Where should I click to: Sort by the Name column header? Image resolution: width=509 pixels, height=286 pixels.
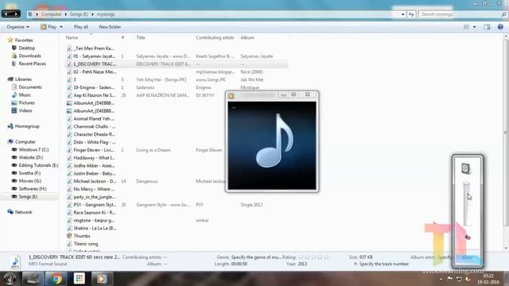click(72, 37)
